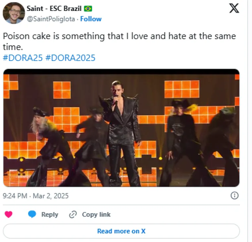Screen dimensions: 252x242
Task: Click the Brazil flag emoji
Action: click(x=88, y=9)
